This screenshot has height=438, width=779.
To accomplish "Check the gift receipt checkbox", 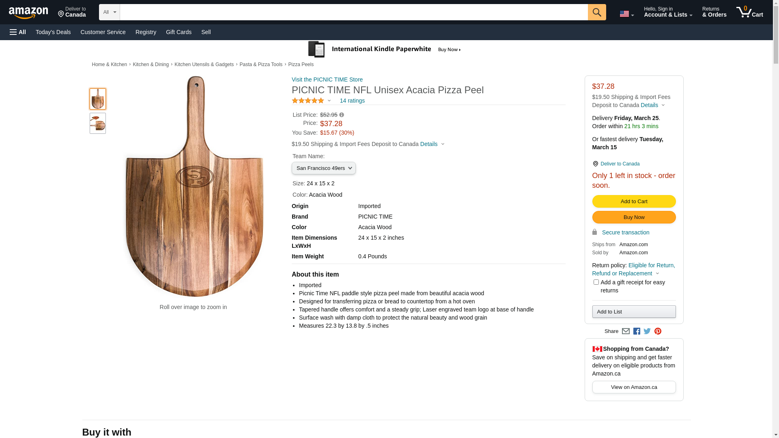I will click(596, 282).
